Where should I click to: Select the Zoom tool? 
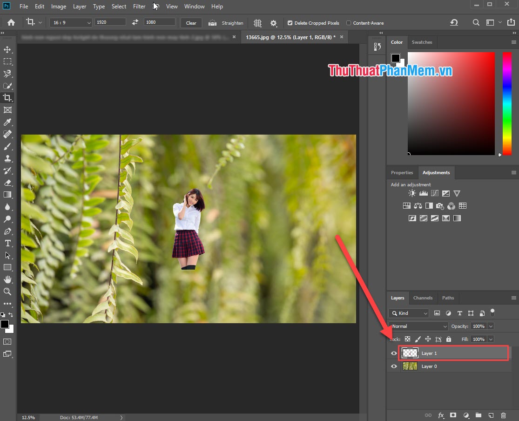pos(7,292)
